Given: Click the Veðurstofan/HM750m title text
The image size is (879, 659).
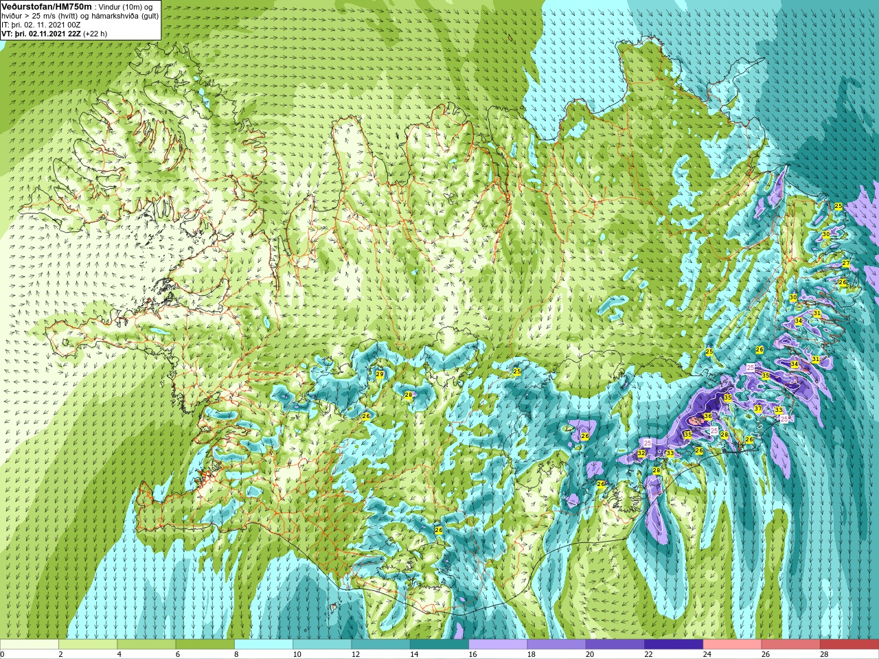Looking at the screenshot, I should click(46, 6).
